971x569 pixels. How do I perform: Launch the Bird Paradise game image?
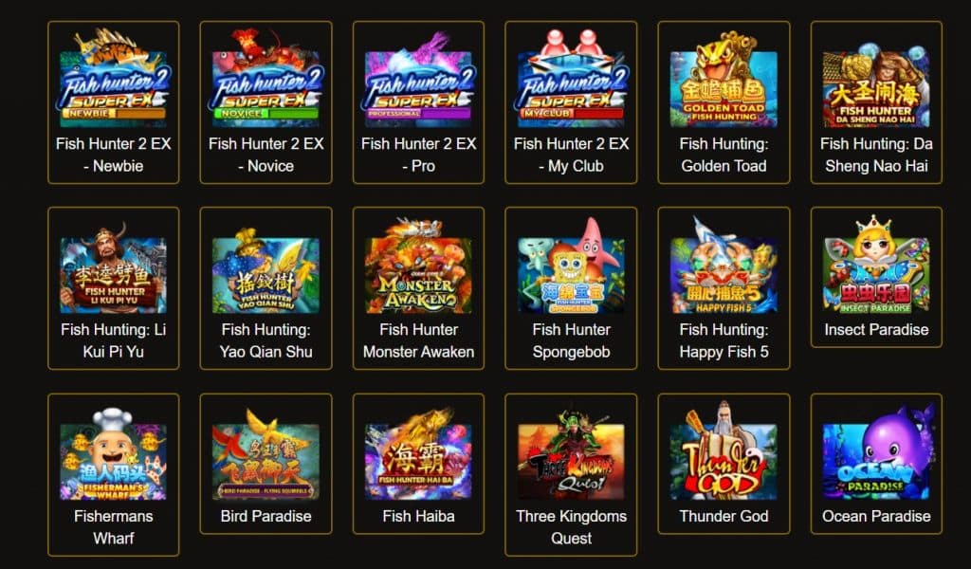click(x=266, y=454)
